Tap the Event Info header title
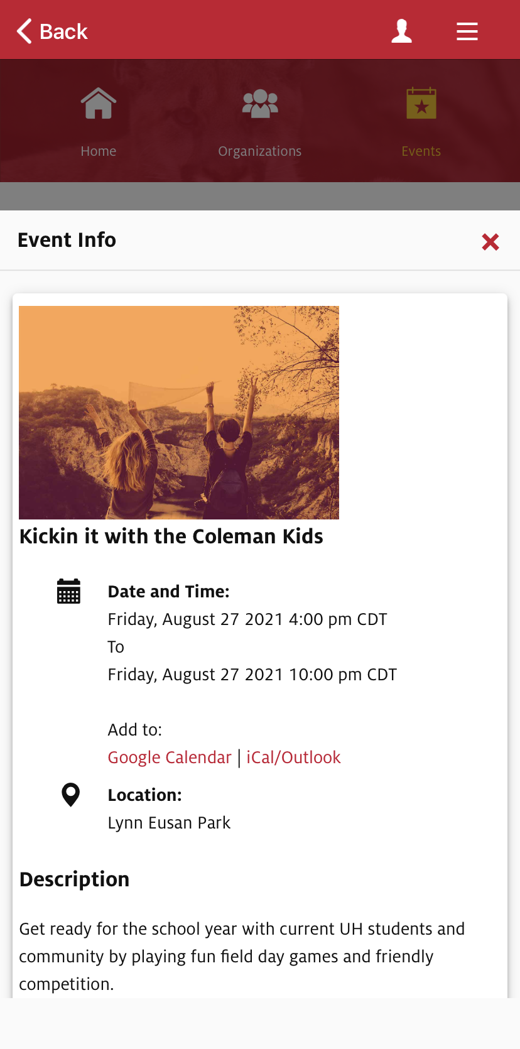This screenshot has height=1049, width=520. pyautogui.click(x=67, y=240)
